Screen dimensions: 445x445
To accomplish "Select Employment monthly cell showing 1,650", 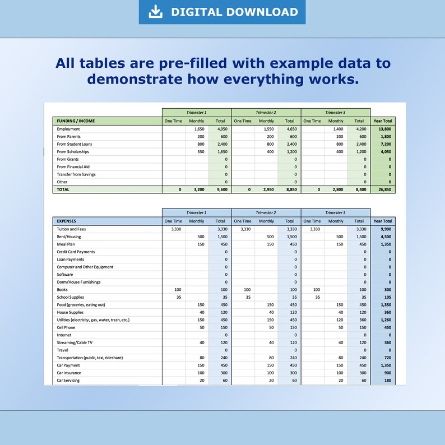I will pyautogui.click(x=197, y=129).
